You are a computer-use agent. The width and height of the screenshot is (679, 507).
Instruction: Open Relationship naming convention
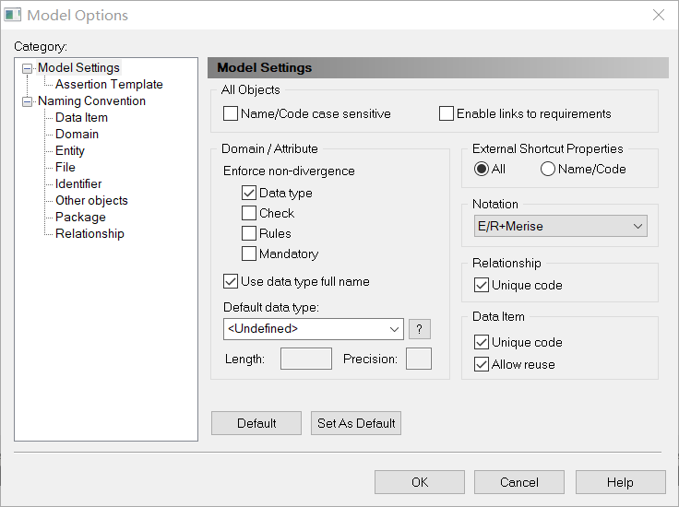click(x=89, y=233)
